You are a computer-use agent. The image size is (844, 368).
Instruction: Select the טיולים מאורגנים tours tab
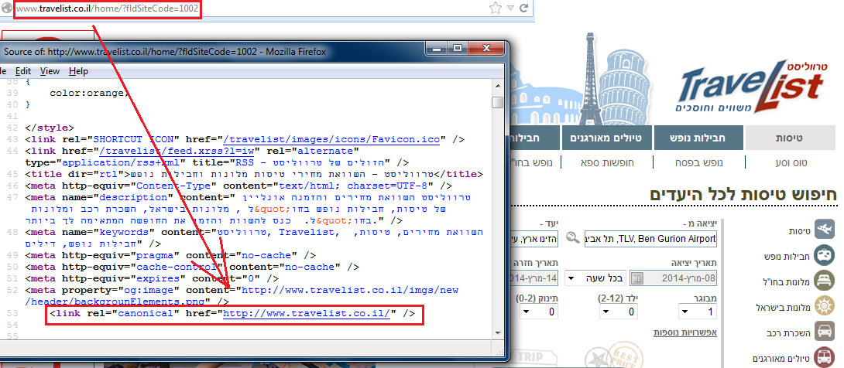point(606,138)
